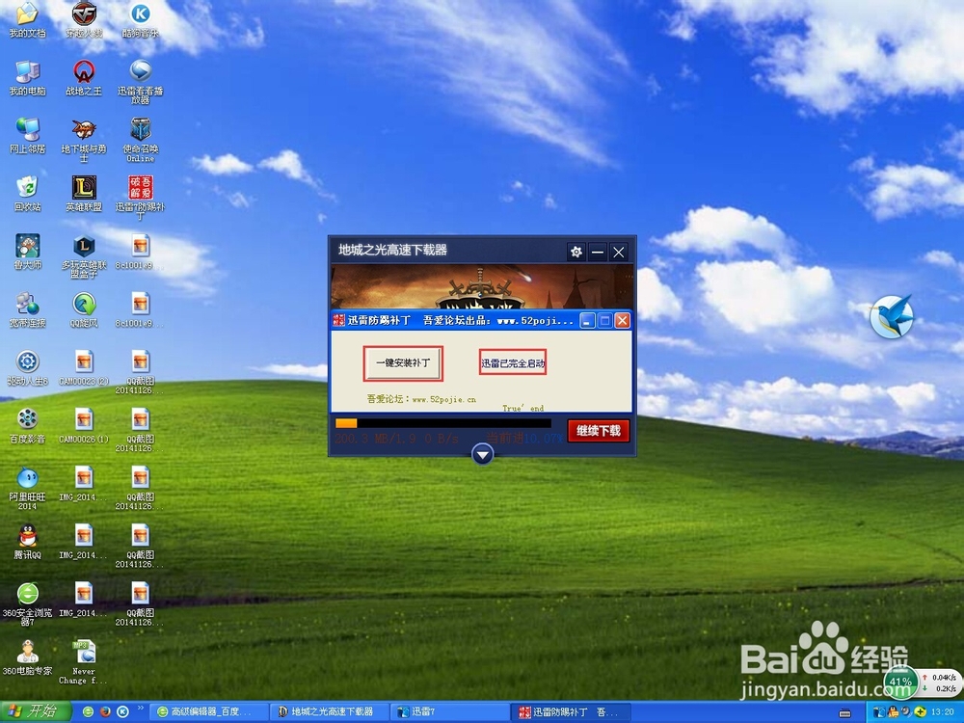Open 多玩英雄联盟盒子 shortcut

(x=84, y=255)
